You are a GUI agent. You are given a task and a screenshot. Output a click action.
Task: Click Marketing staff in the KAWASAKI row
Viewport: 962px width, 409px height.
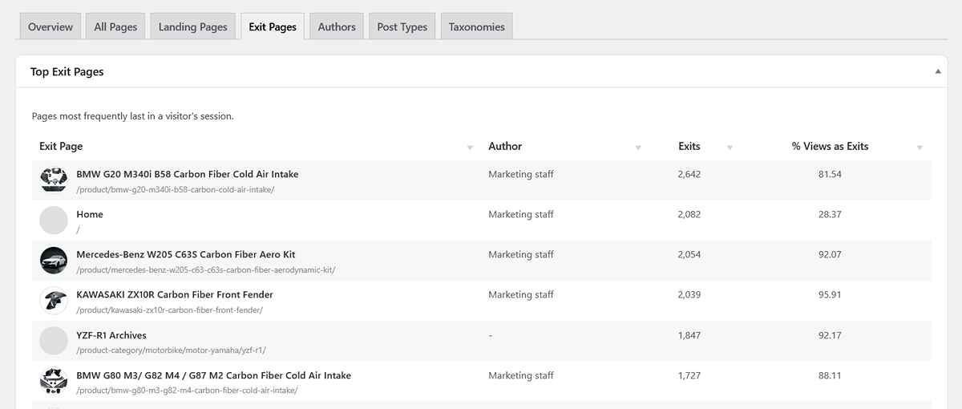coord(521,294)
